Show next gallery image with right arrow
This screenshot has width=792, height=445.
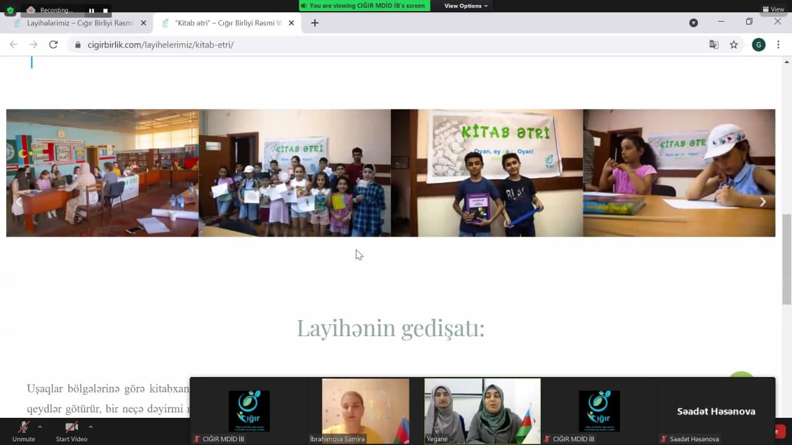coord(762,201)
